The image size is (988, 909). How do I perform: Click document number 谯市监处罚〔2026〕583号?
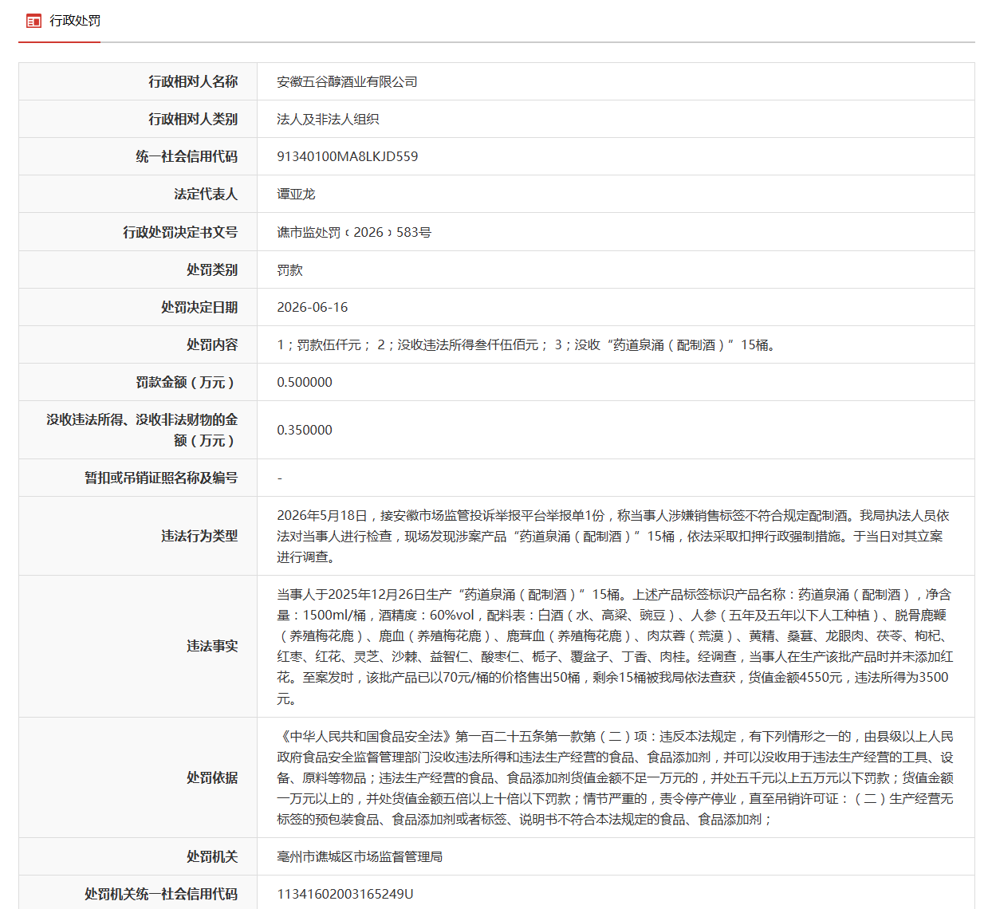[x=354, y=232]
